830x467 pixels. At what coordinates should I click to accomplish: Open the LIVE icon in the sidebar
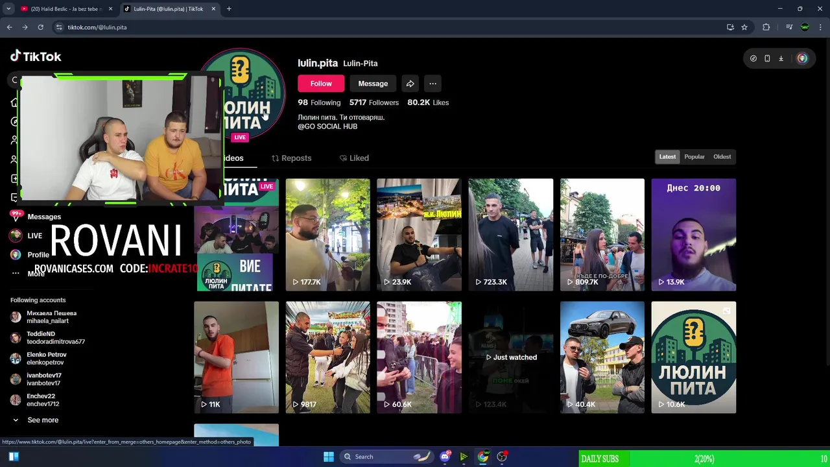[16, 235]
